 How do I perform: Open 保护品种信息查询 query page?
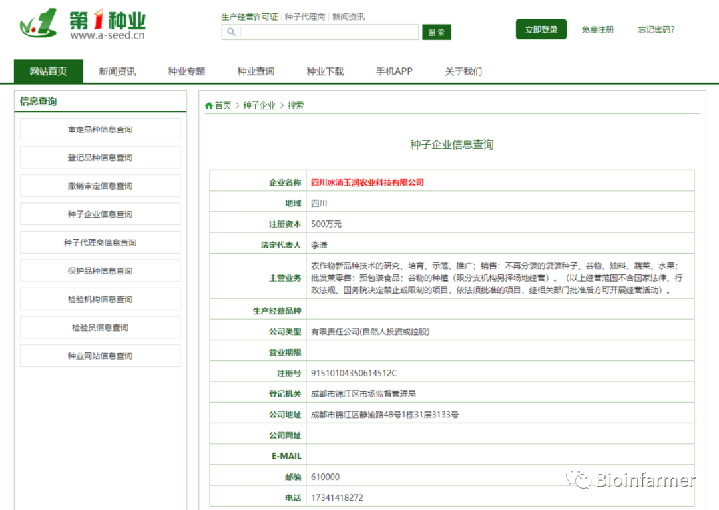coord(100,270)
